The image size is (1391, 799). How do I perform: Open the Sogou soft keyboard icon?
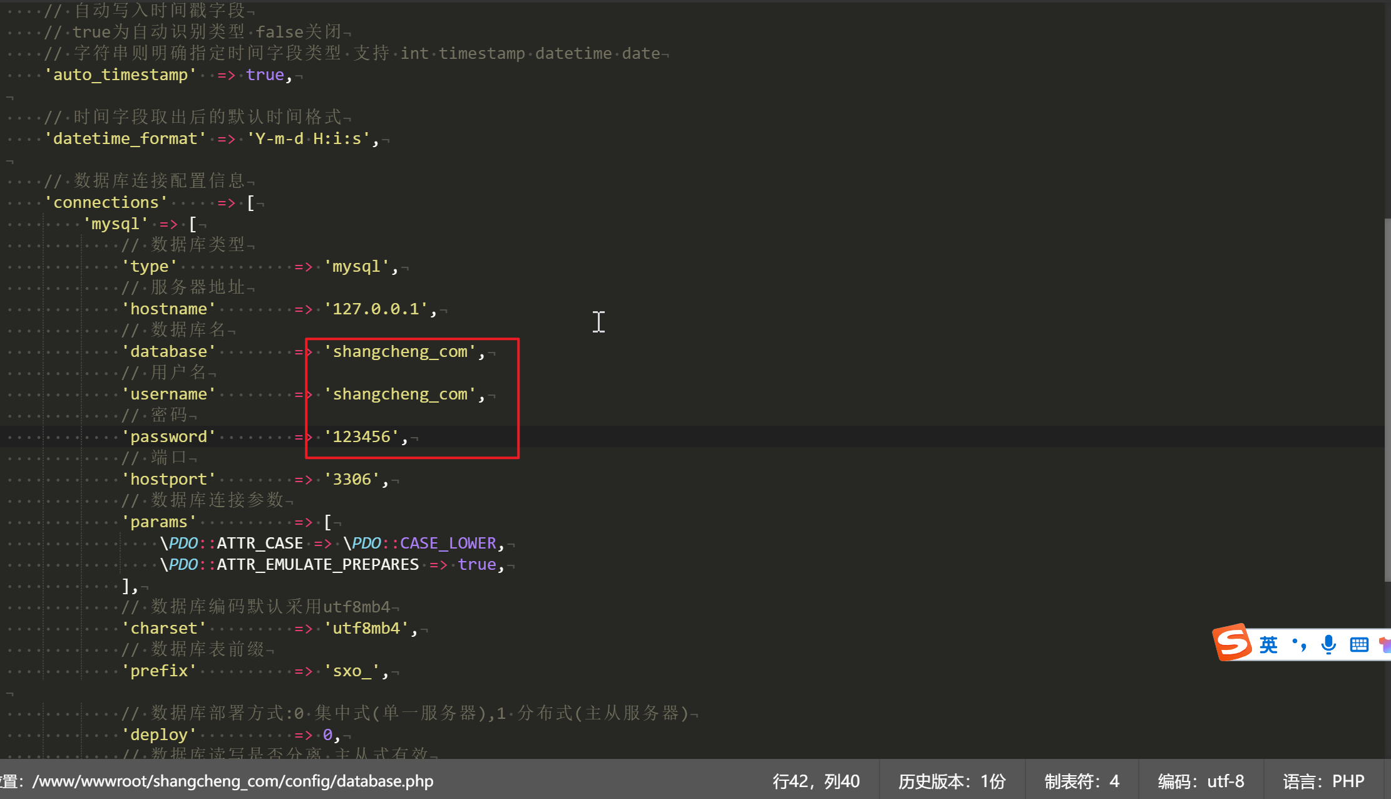pos(1359,644)
